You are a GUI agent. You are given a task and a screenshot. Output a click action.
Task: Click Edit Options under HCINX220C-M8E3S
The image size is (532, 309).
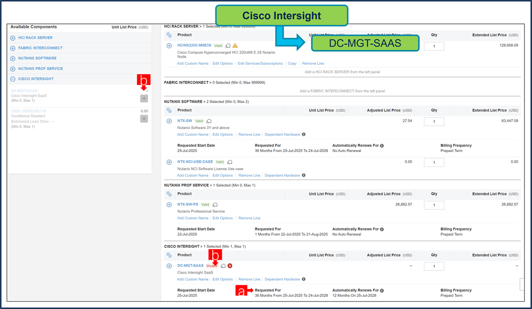pos(223,63)
